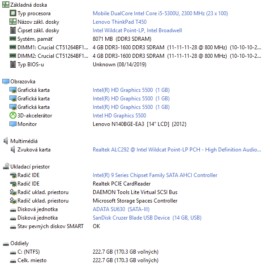Click the Základná doska motherboard icon
The image size is (275, 268).
click(x=6, y=5)
